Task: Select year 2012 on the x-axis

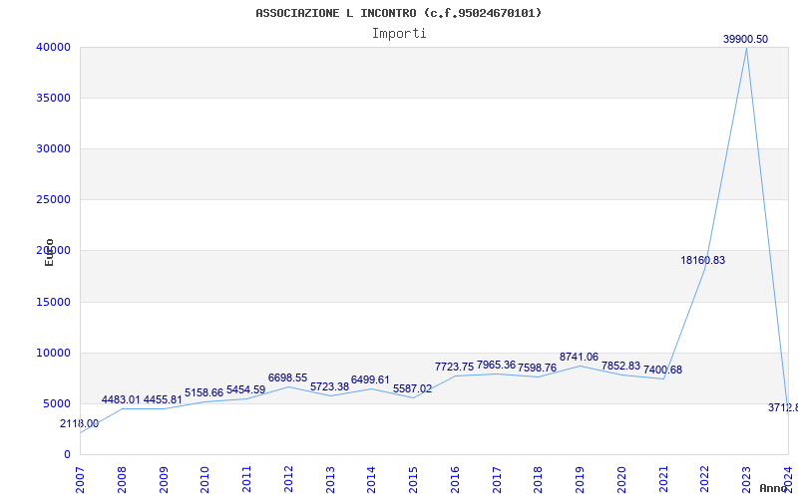Action: pos(288,480)
